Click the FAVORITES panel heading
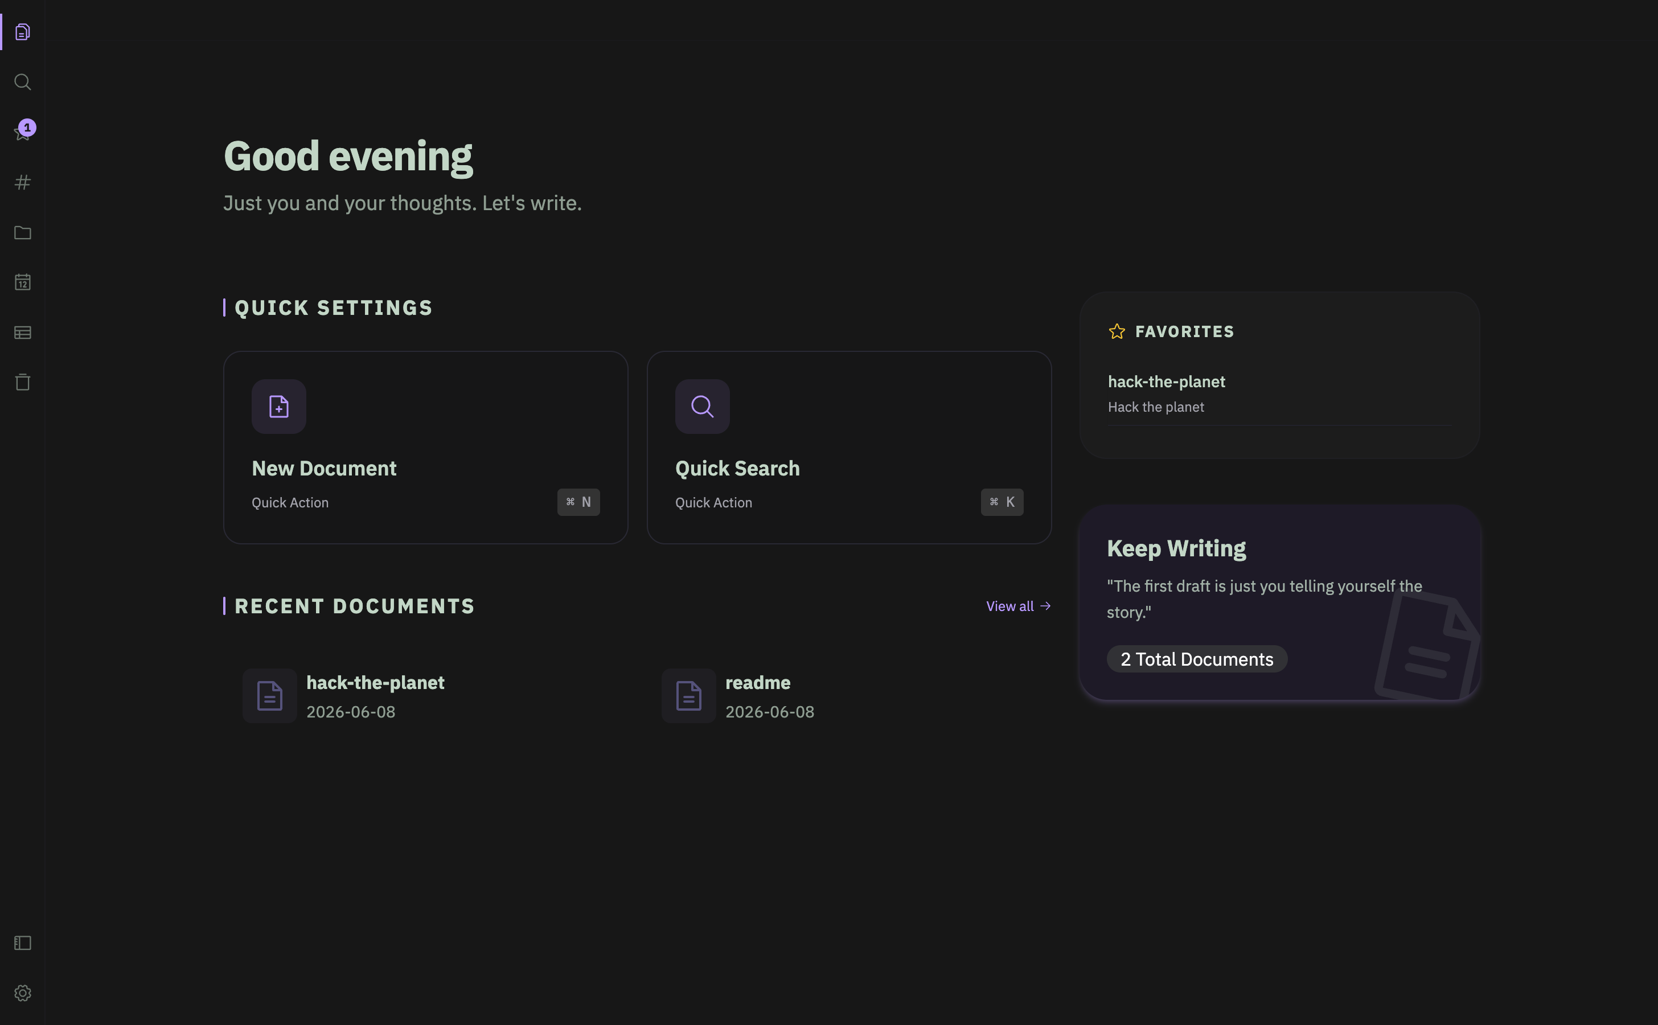Screen dimensions: 1658x1025 1184,331
